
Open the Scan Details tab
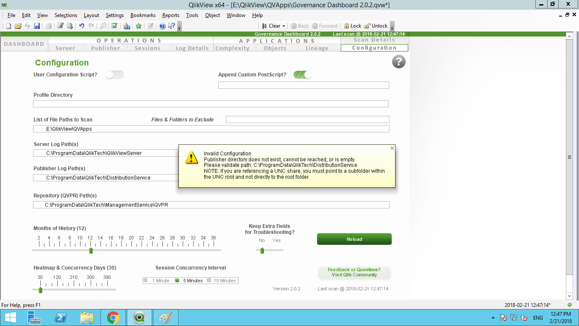coord(374,40)
